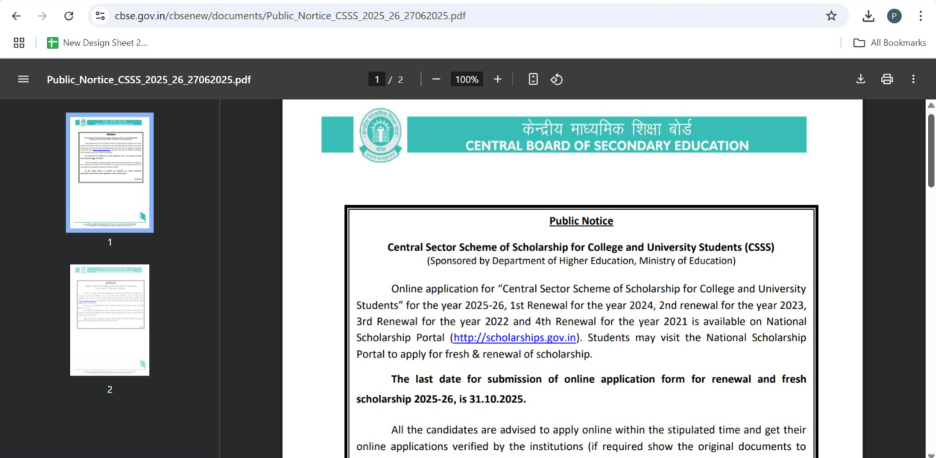Open PDF viewer more actions menu
The image size is (936, 458).
tap(913, 79)
